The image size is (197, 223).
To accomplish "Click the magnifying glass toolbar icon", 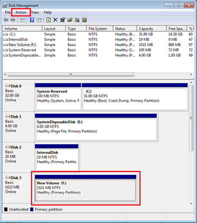I will pyautogui.click(x=77, y=20).
